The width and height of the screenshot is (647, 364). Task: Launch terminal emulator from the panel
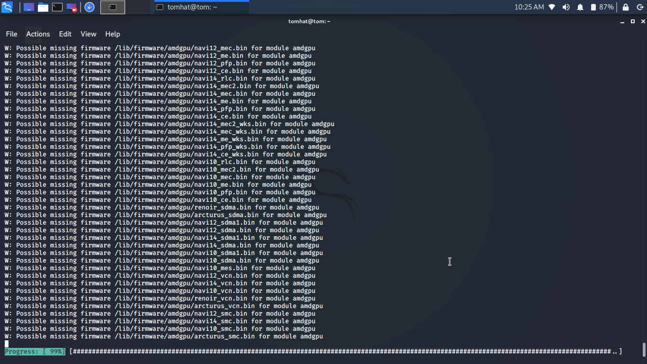(57, 7)
